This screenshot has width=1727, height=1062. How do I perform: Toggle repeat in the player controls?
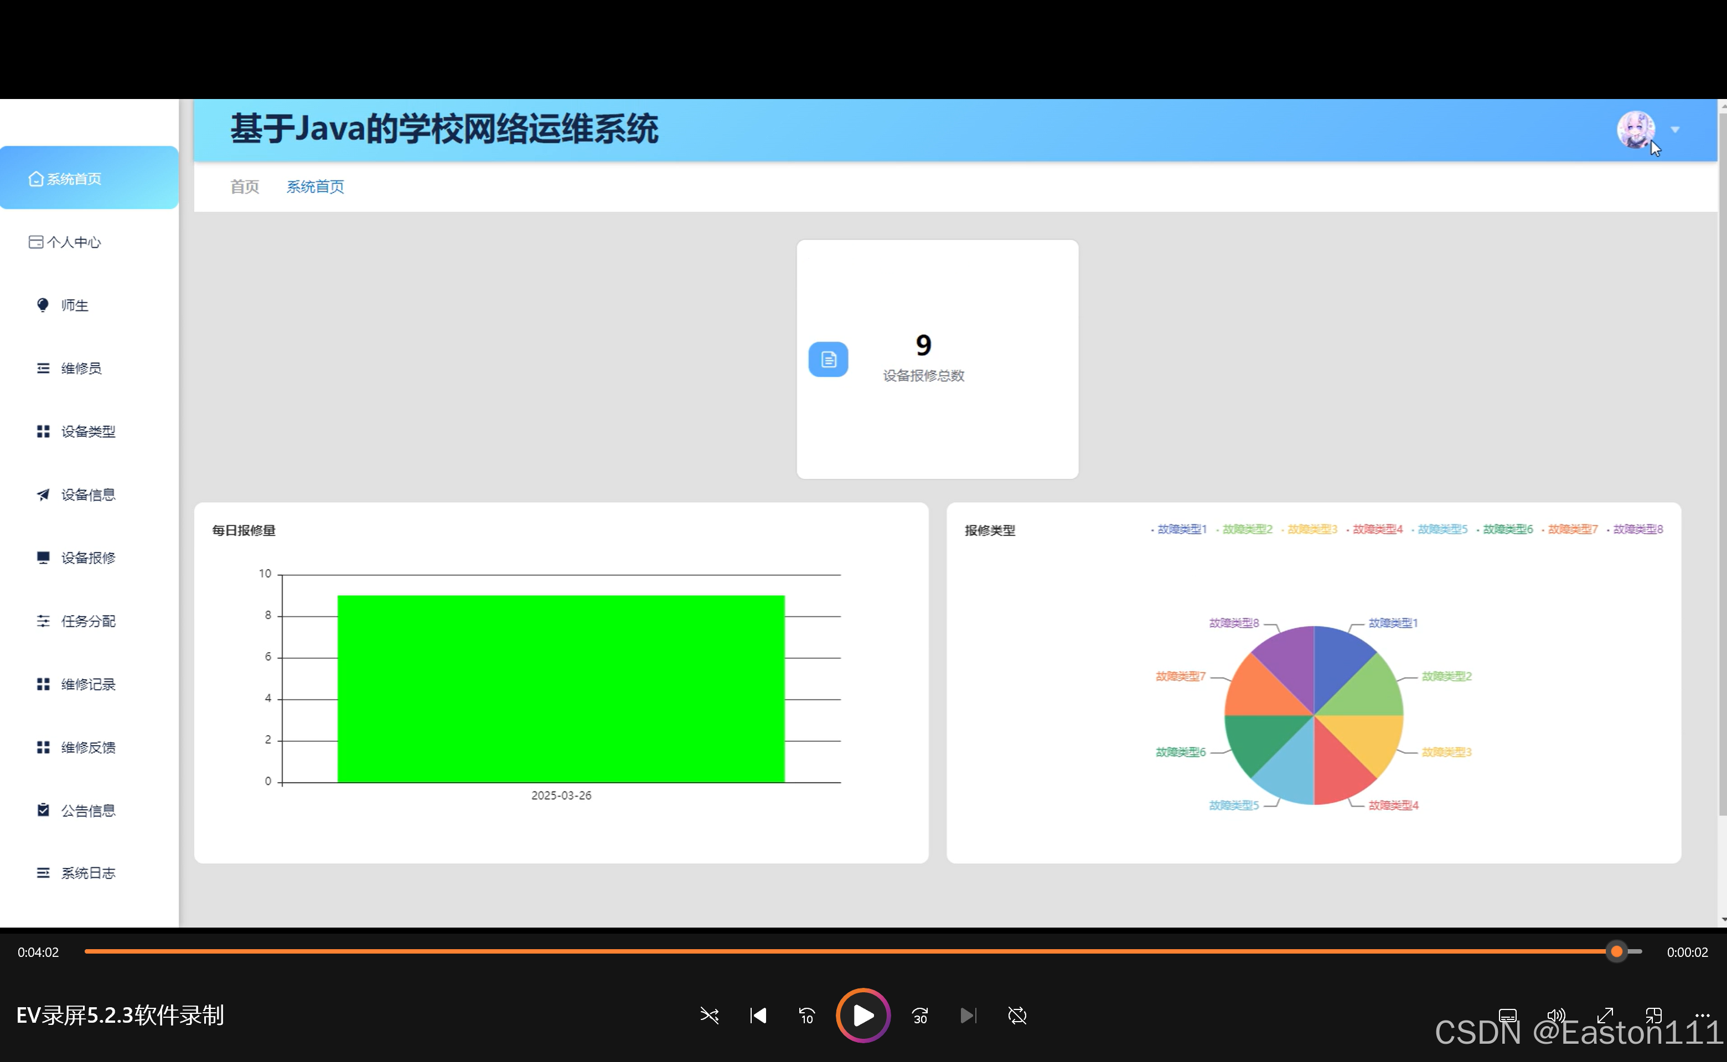click(1017, 1016)
